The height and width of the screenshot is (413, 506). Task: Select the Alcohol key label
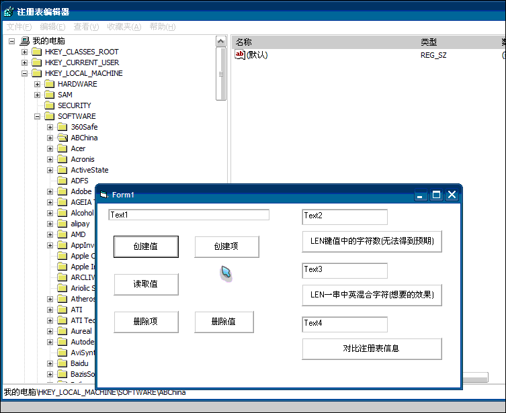(82, 213)
